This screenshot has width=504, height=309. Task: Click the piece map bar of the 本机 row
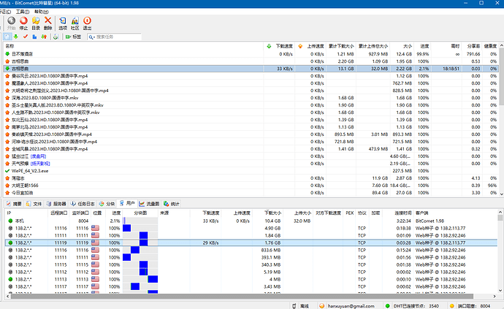click(140, 221)
